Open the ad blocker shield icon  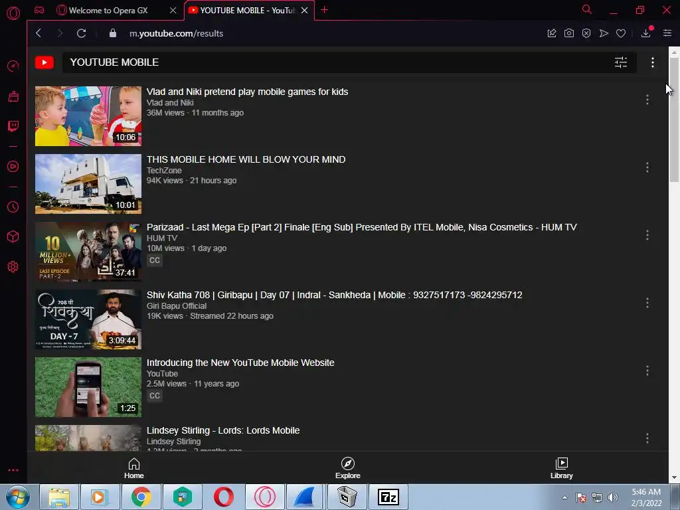point(586,33)
